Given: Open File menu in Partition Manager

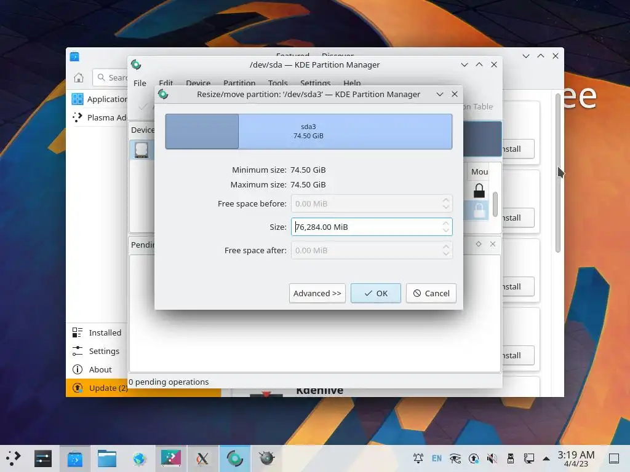Looking at the screenshot, I should click(140, 83).
